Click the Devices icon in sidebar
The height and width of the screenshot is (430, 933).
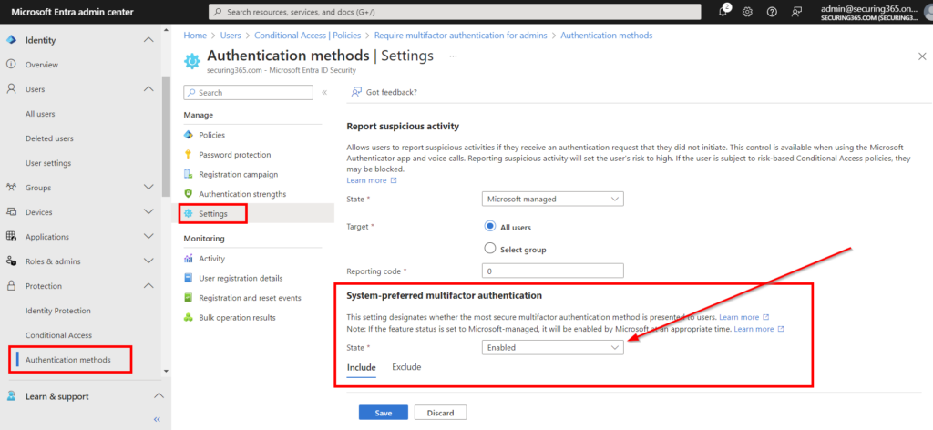pos(11,211)
